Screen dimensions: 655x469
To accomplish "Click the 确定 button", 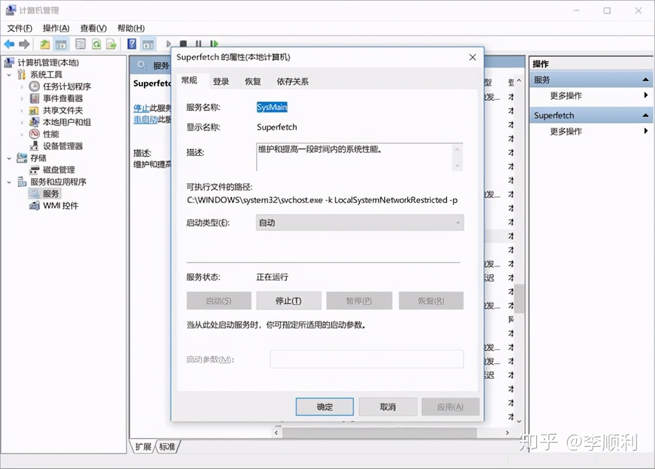I will click(324, 407).
